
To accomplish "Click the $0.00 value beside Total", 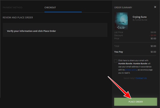I will point(153,46).
